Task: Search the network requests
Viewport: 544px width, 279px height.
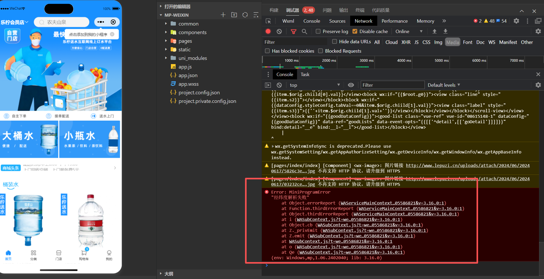Action: [x=304, y=32]
